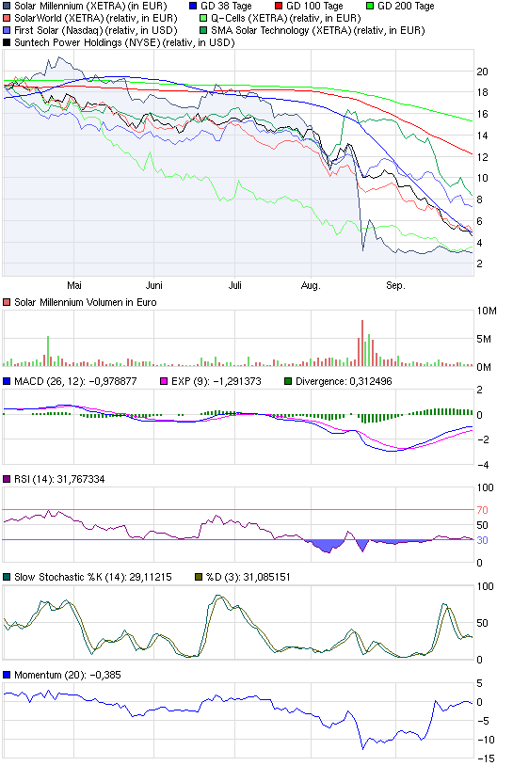
Task: Click the red GD 100 Tage swatch
Action: click(279, 7)
